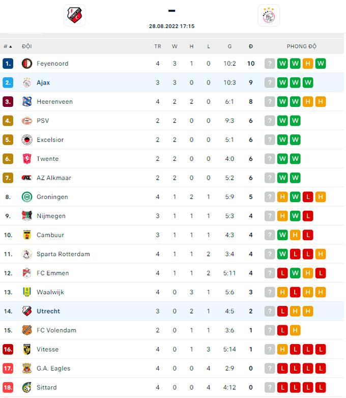This screenshot has height=398, width=346.
Task: Click the ĐỘI team column header
Action: [x=27, y=46]
